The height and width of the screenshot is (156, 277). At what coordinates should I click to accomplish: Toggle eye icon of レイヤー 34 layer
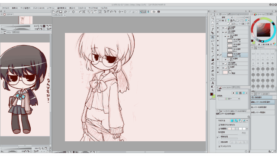click(x=218, y=41)
